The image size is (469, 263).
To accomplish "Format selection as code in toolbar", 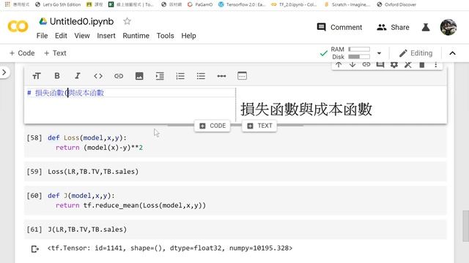I will (98, 76).
